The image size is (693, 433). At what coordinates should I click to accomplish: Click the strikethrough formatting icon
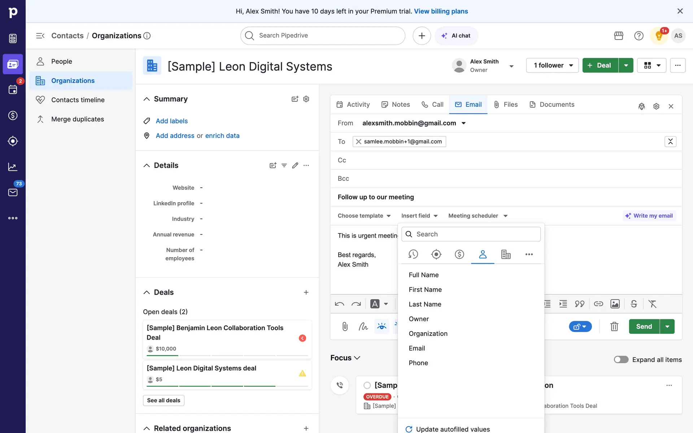pos(634,304)
